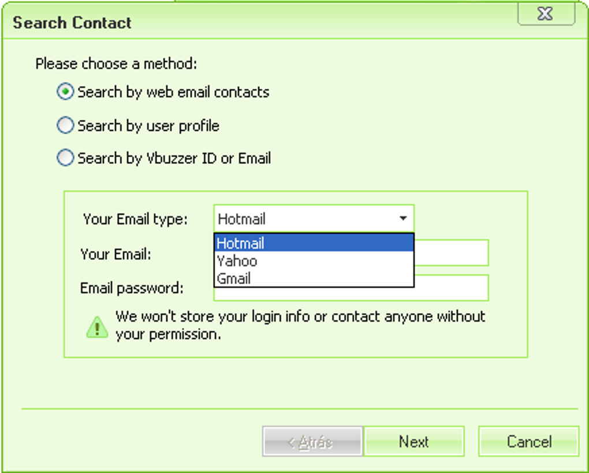The width and height of the screenshot is (589, 473).
Task: Click the login info privacy notice text
Action: point(300,325)
